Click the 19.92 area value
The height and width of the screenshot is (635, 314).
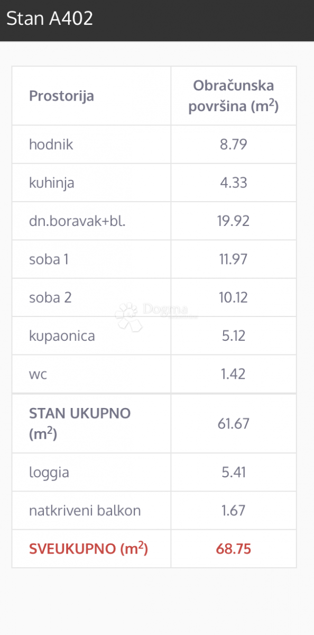[x=234, y=221]
